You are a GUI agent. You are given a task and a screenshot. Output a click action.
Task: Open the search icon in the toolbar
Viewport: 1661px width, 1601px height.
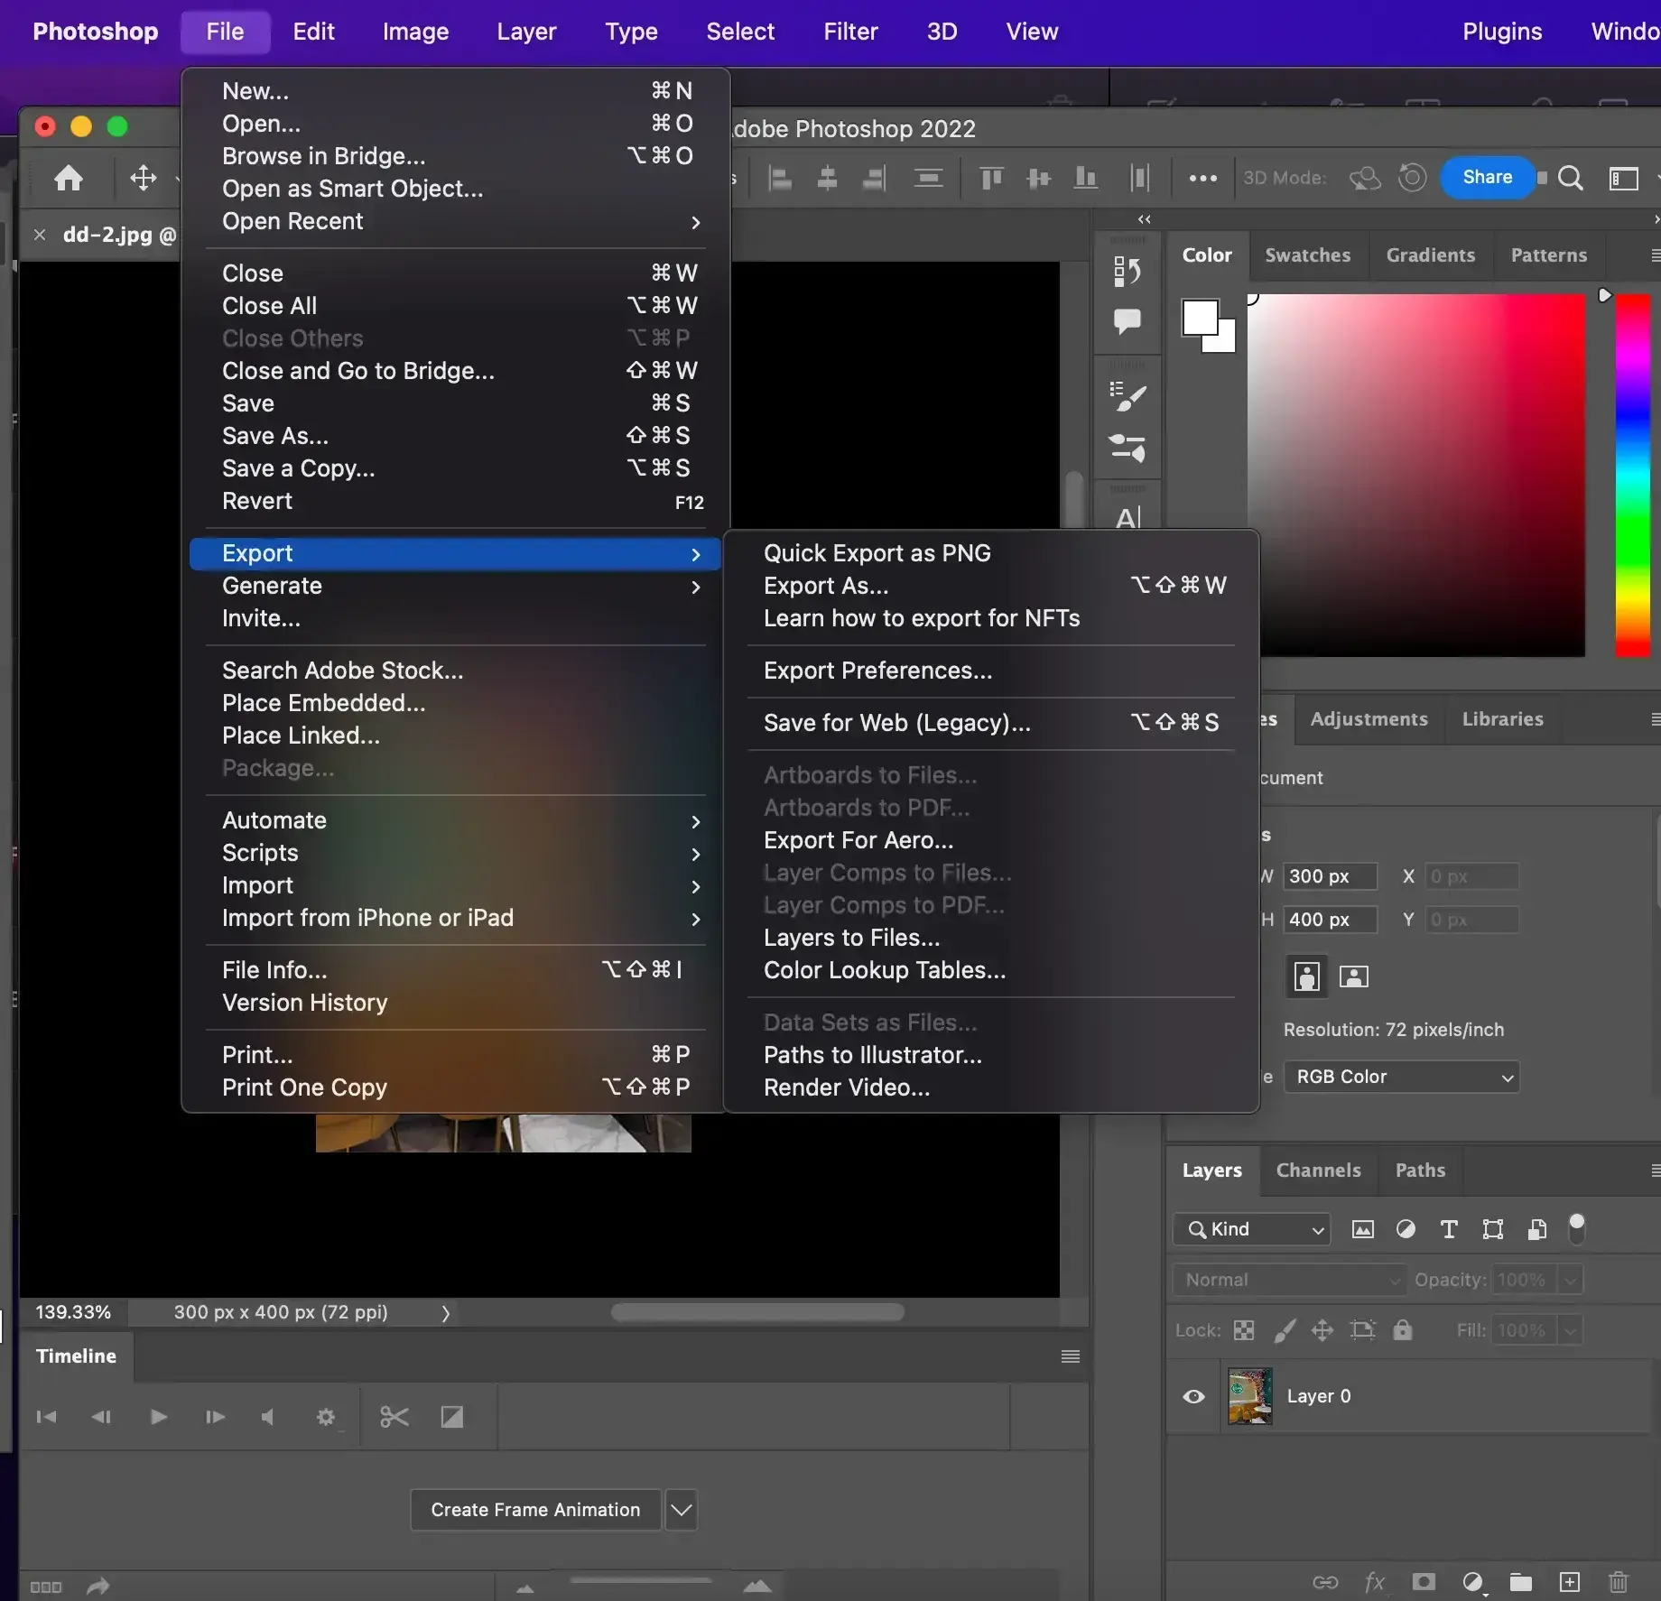pos(1570,178)
